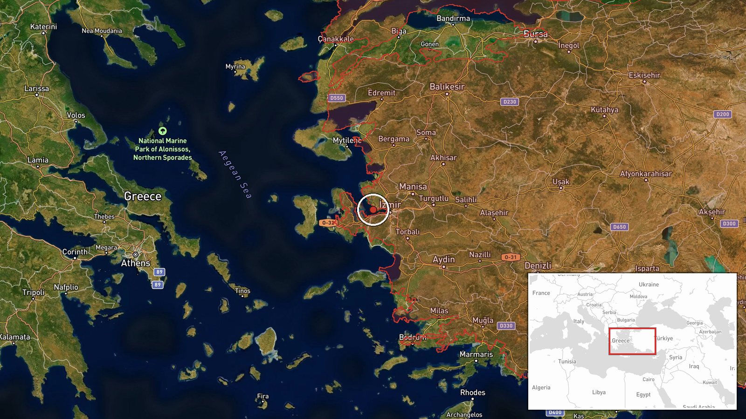This screenshot has height=419, width=746.
Task: Click the D650 road shield
Action: click(x=620, y=227)
